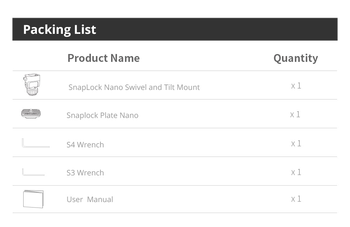Click the SnapLock Nano Swivel and Tilt Mount label
Viewport: 350px width, 227px height.
134,87
